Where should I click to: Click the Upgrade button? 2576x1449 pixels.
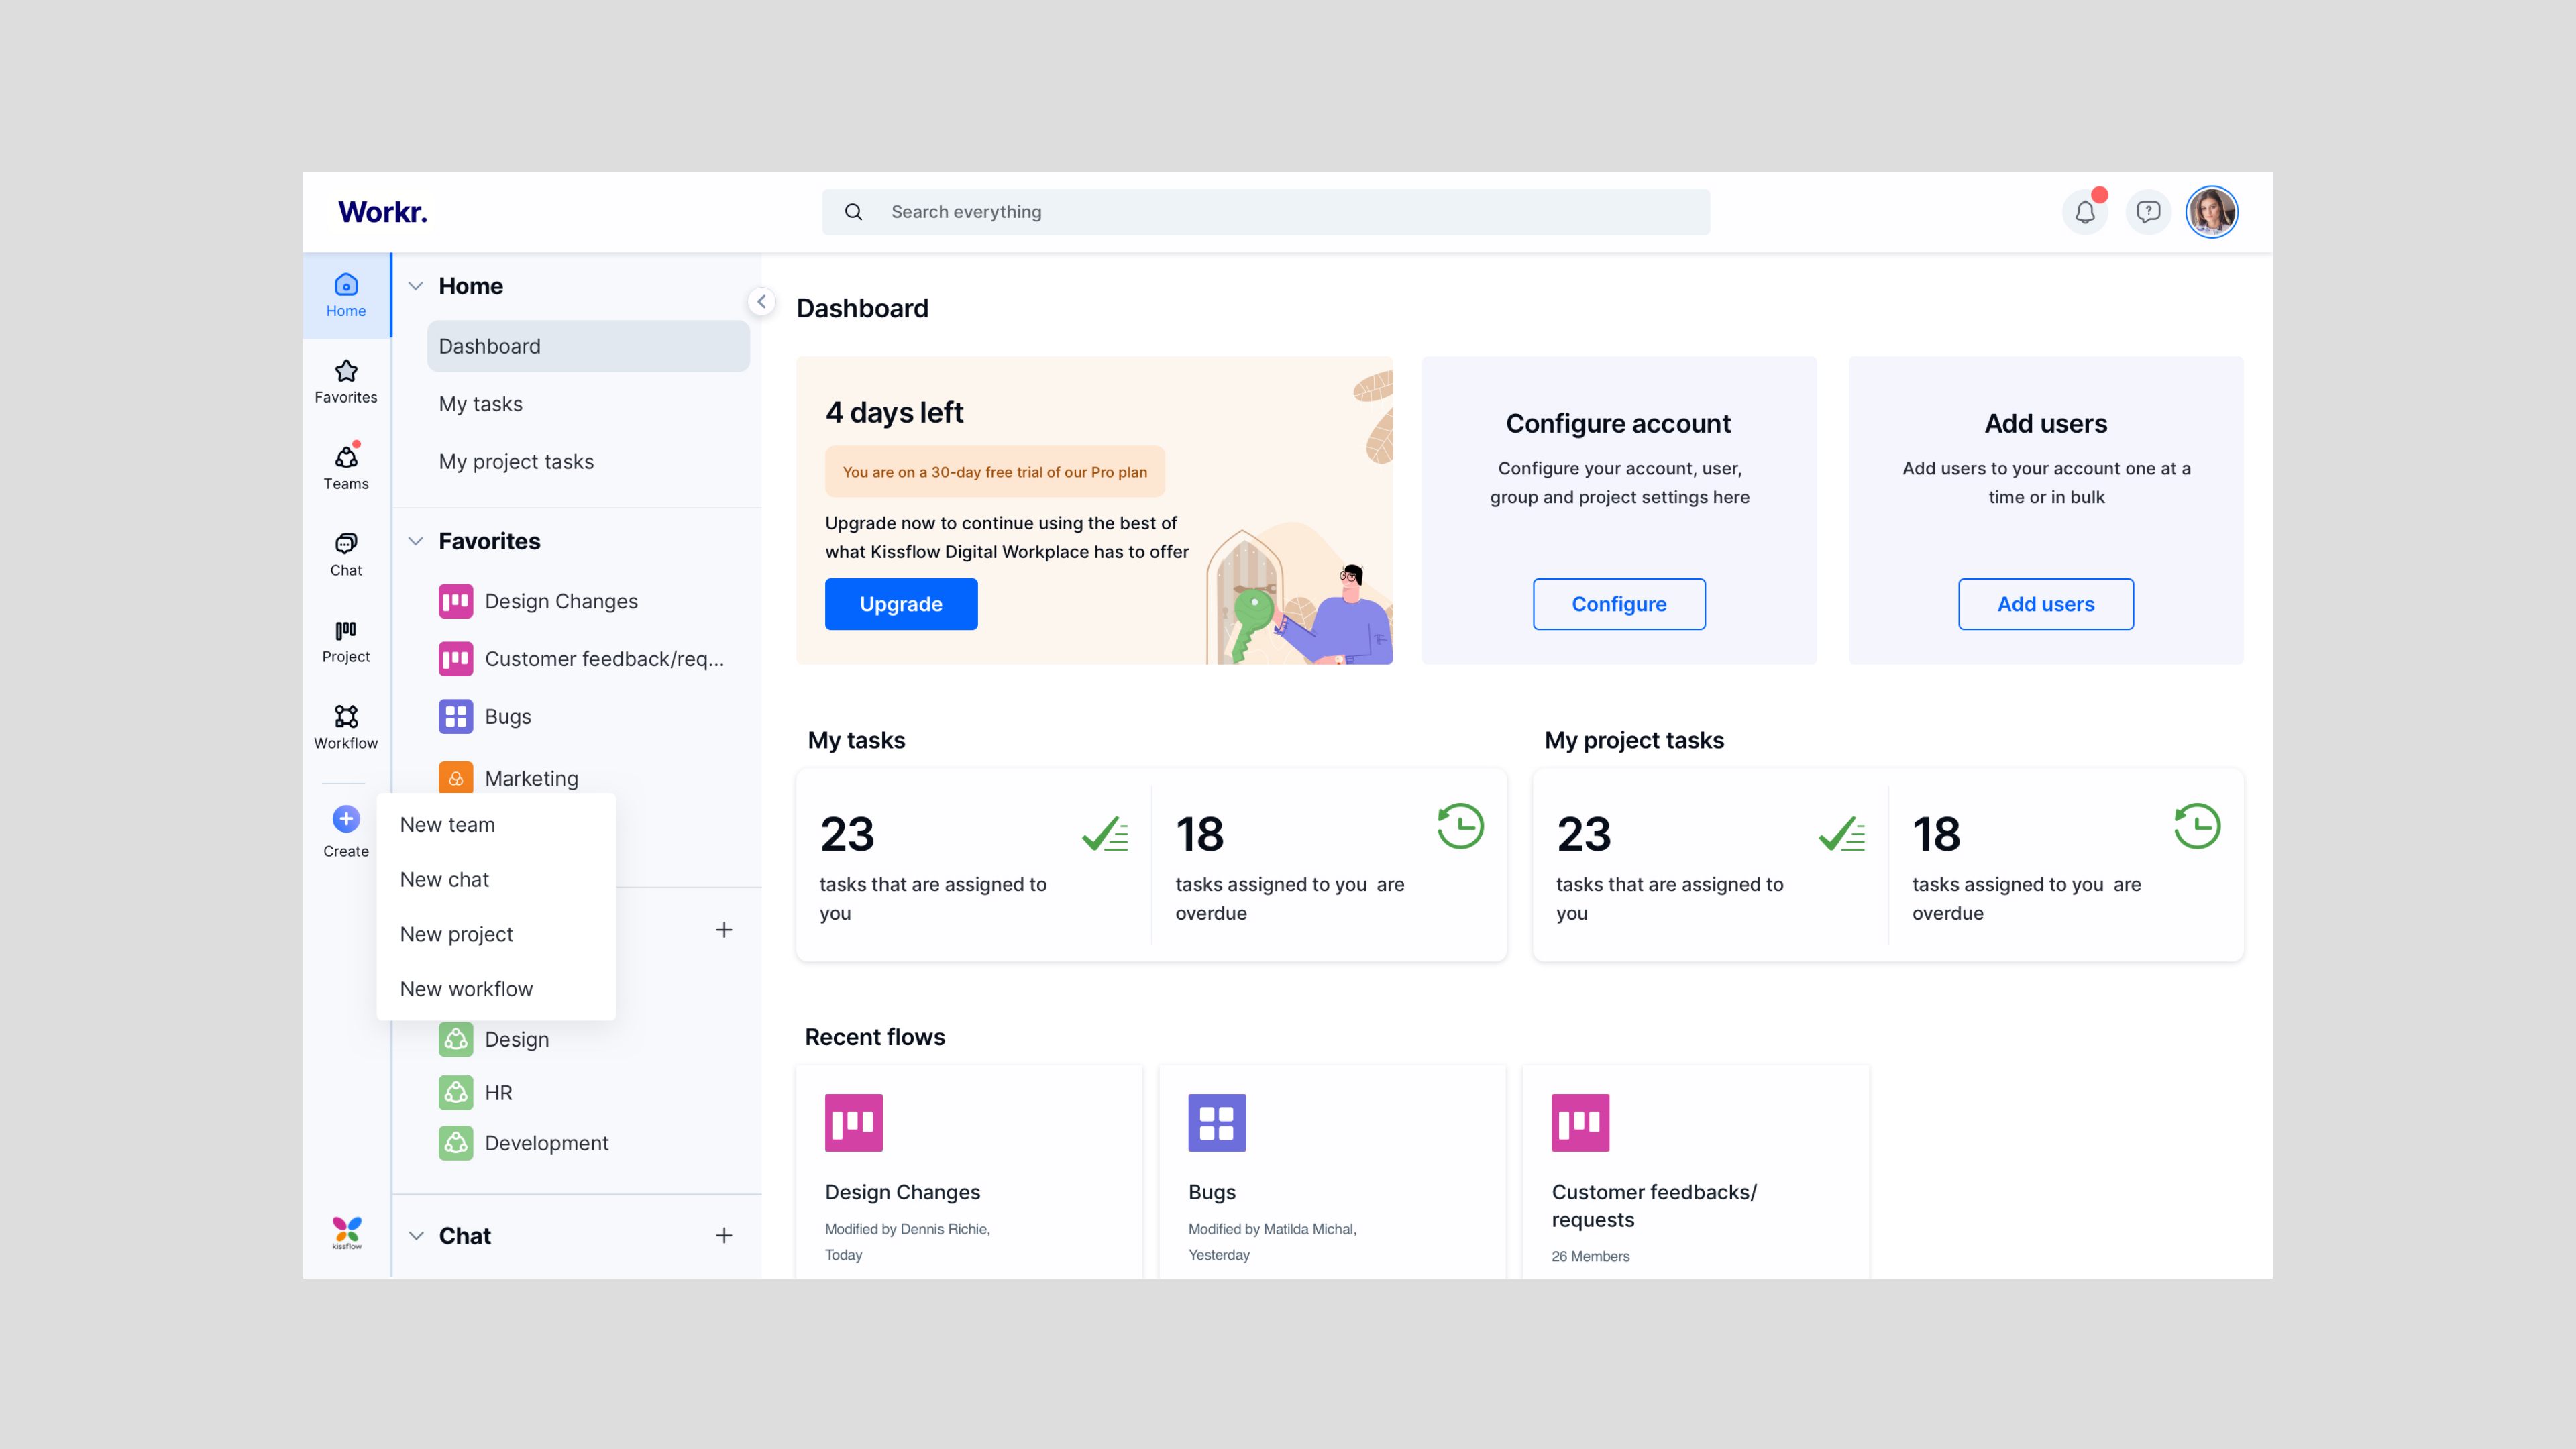click(x=901, y=604)
